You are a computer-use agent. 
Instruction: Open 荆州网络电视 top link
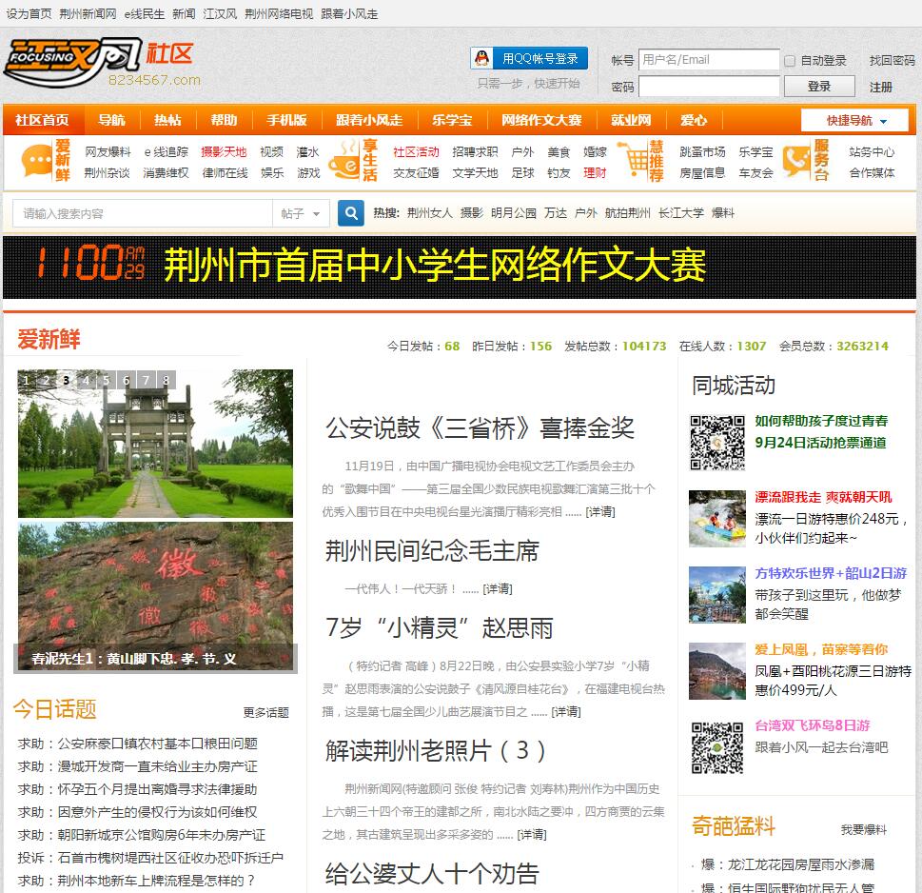pos(279,13)
